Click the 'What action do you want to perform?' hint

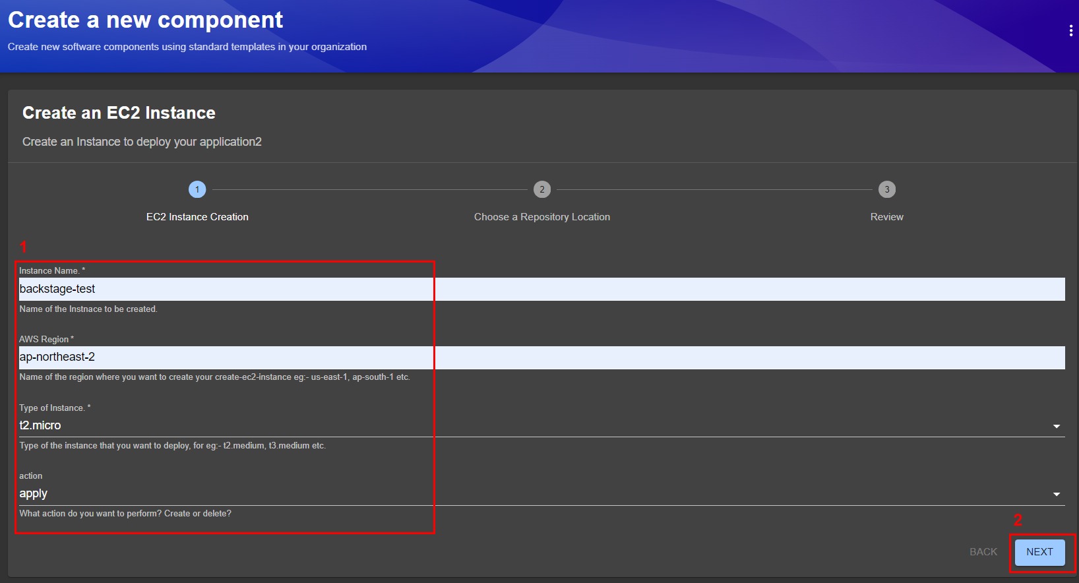(x=125, y=514)
